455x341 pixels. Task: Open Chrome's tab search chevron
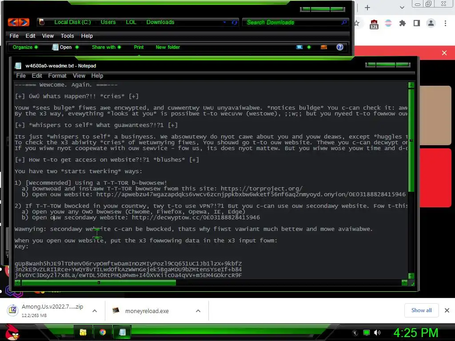[x=402, y=8]
